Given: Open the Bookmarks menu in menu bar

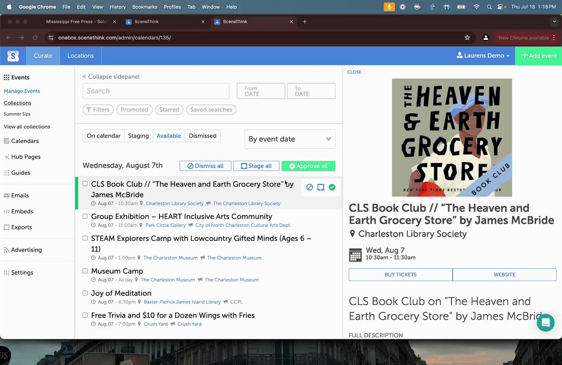Looking at the screenshot, I should click(x=145, y=7).
